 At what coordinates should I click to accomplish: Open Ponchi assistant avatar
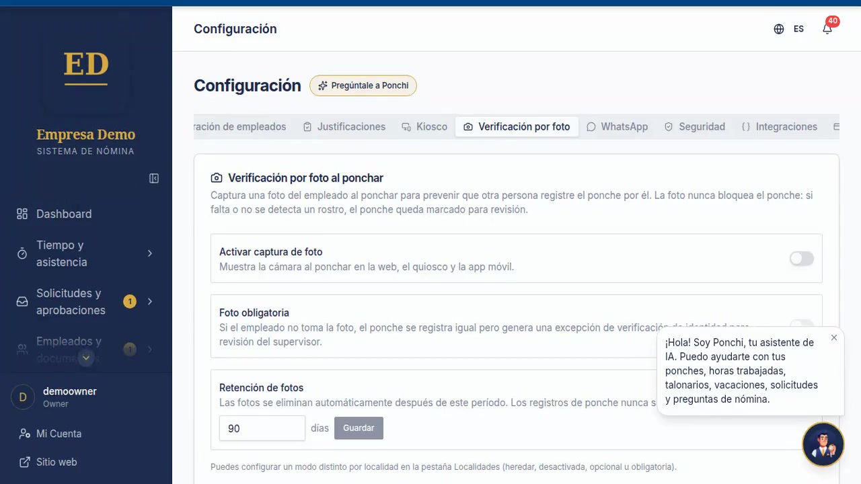[823, 444]
